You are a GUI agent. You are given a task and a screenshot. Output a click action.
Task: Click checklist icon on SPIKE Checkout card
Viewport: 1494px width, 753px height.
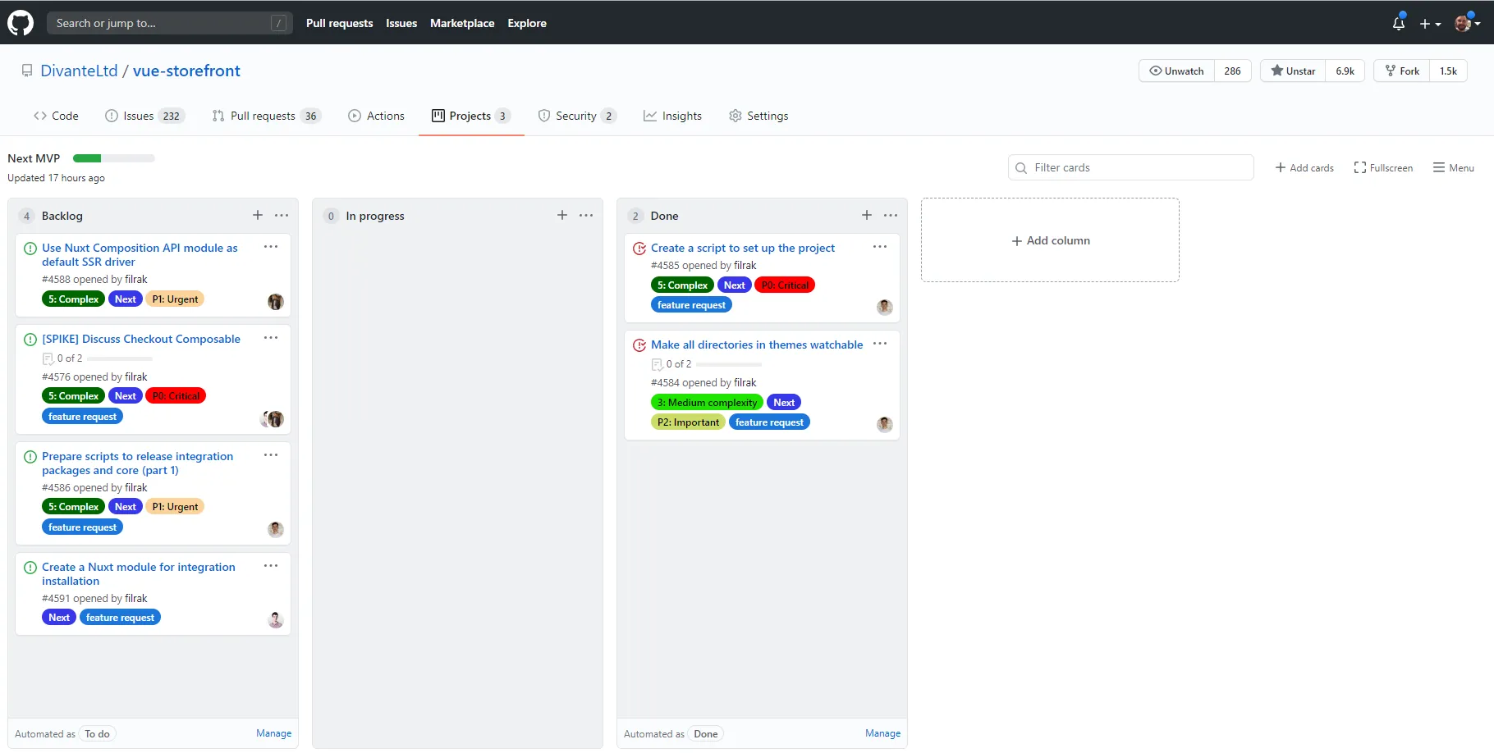coord(48,358)
